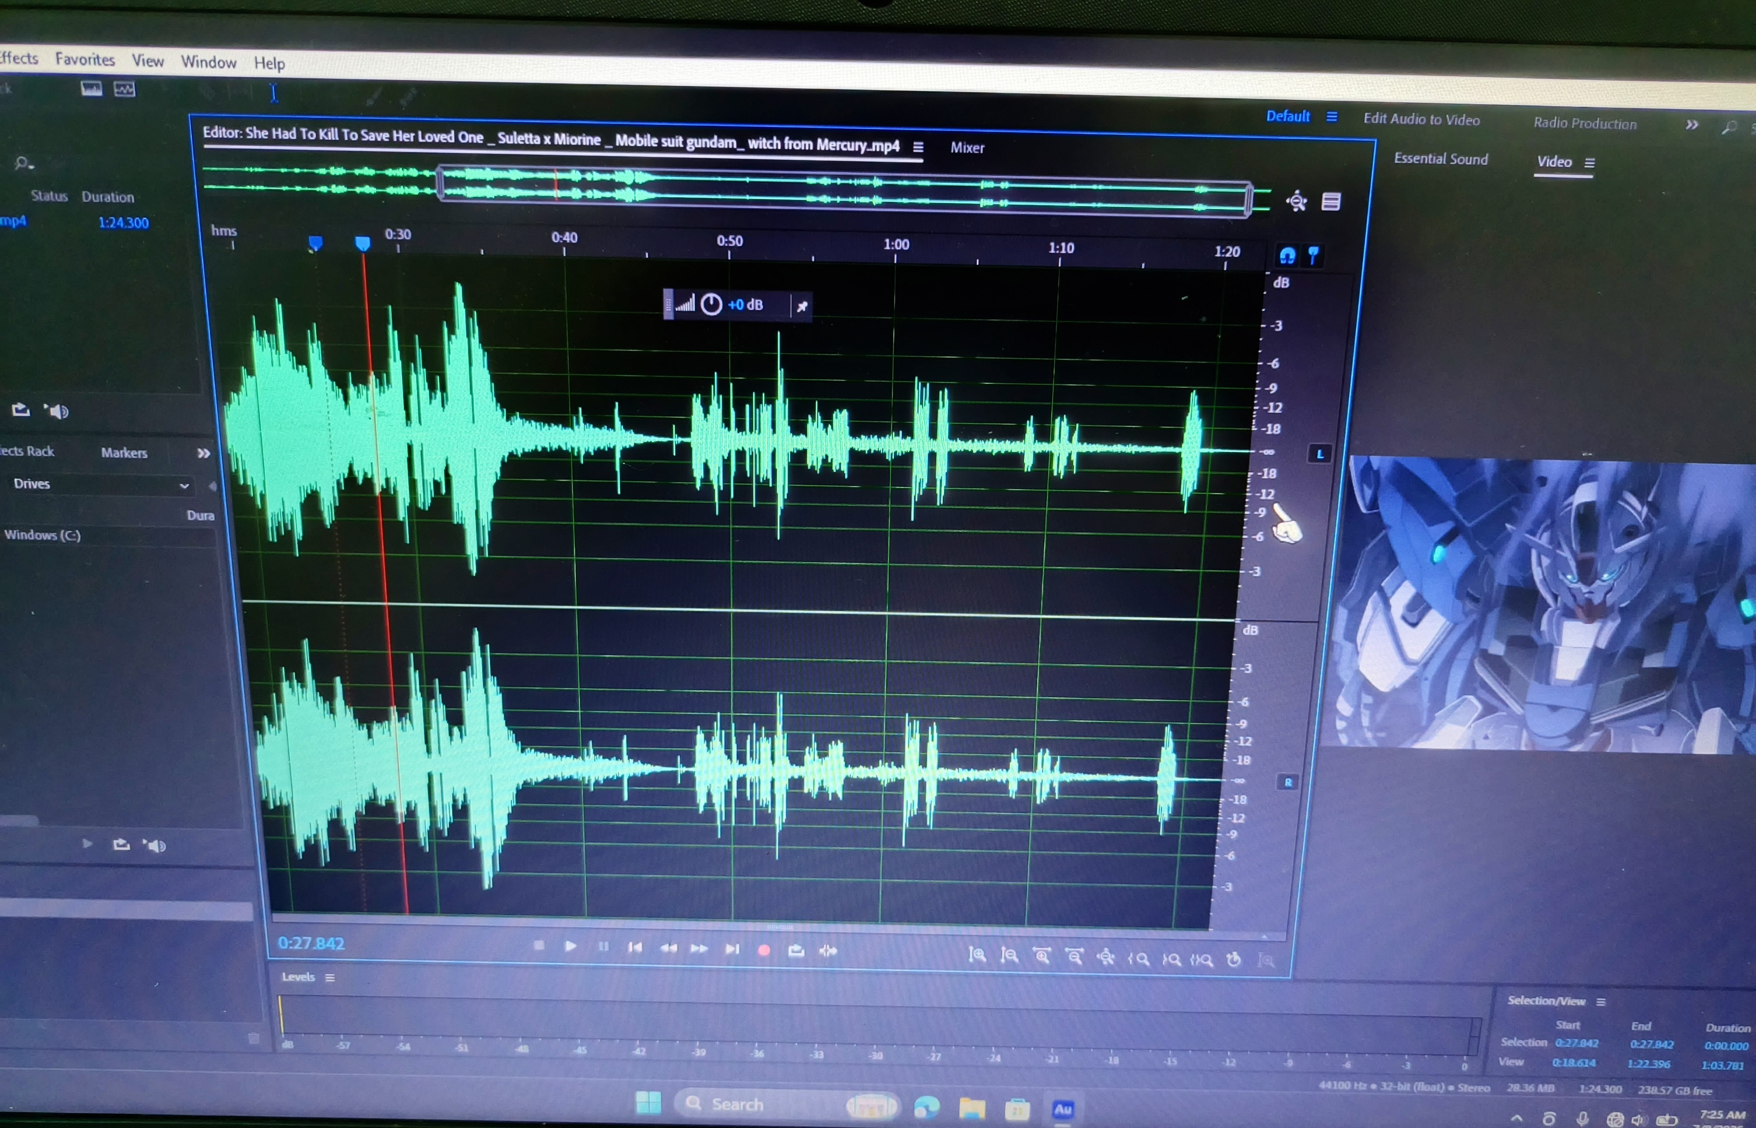Start recording with the red Record button
Image resolution: width=1756 pixels, height=1128 pixels.
[763, 950]
